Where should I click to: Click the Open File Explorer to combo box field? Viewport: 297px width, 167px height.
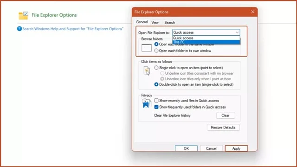coord(206,32)
